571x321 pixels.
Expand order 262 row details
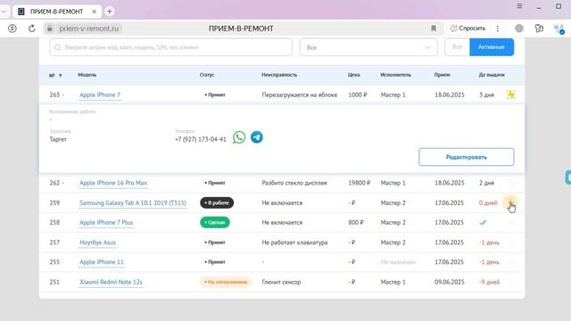point(63,183)
